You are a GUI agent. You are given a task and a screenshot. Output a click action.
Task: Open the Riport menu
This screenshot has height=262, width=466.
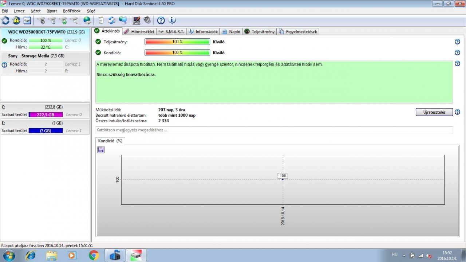[52, 11]
